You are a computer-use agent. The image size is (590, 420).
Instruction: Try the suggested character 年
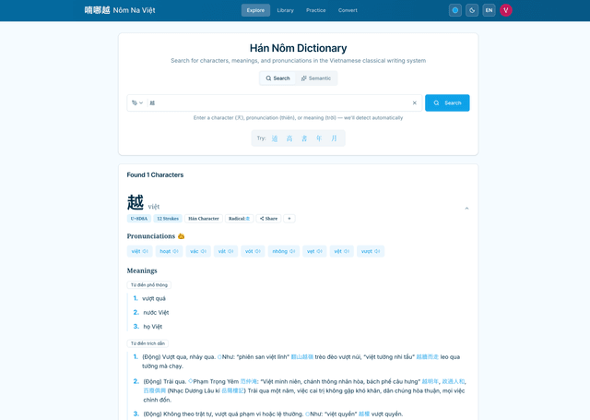click(x=319, y=138)
